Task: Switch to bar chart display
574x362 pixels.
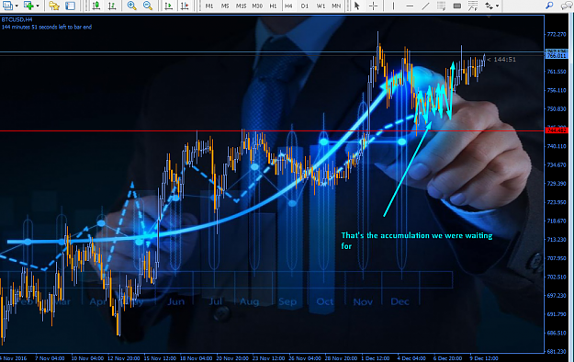Action: pos(112,6)
